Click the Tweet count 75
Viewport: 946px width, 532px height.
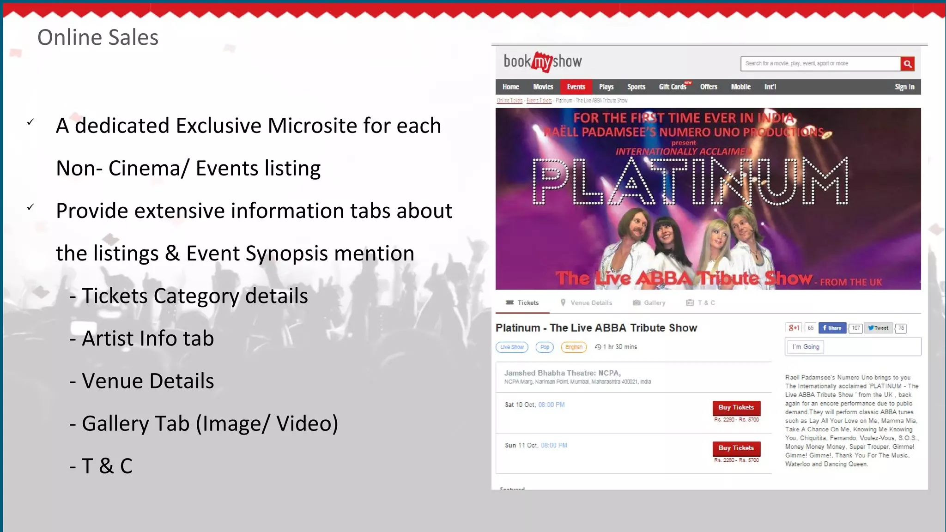901,328
